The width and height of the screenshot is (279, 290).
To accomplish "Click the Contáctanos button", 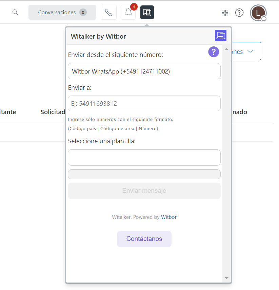I will [x=144, y=239].
